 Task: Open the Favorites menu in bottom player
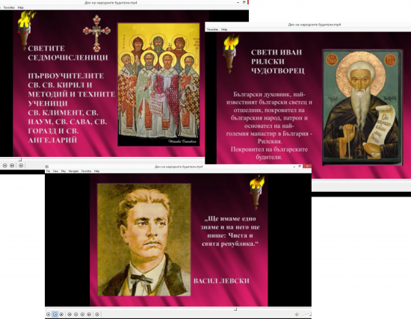(x=86, y=171)
